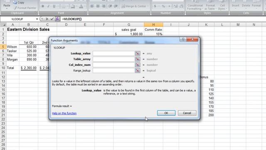
Task: Confirm formula with checkmark Enter icon
Action: point(52,19)
